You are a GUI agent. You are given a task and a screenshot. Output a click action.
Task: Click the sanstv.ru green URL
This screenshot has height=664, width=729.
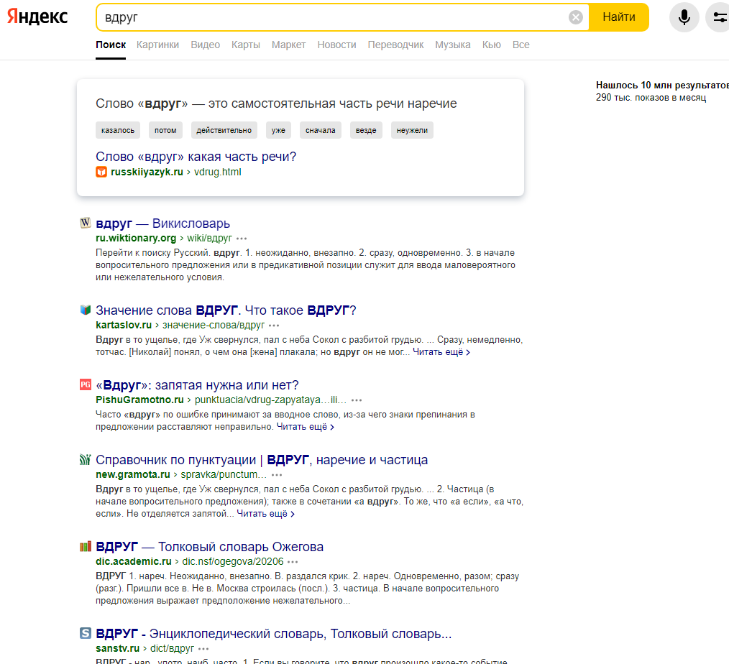point(145,649)
